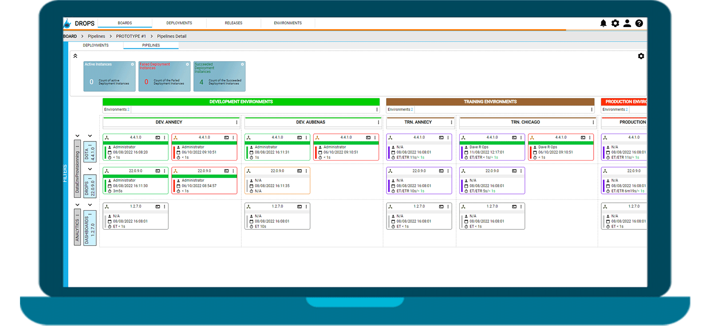Switch to the DEPLOYMENTS top navigation tab

tap(179, 23)
